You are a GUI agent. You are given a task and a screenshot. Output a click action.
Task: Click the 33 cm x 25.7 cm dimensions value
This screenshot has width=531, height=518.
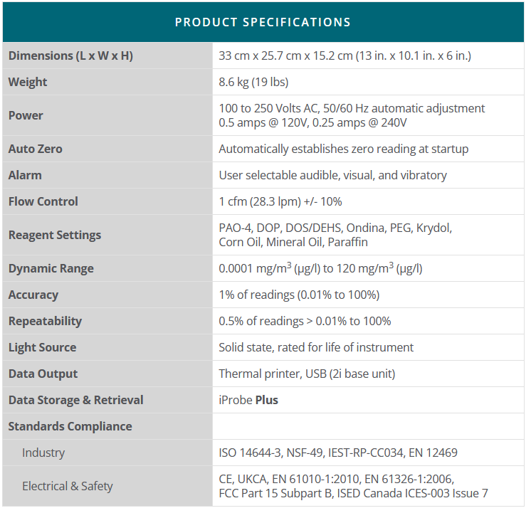click(x=345, y=55)
